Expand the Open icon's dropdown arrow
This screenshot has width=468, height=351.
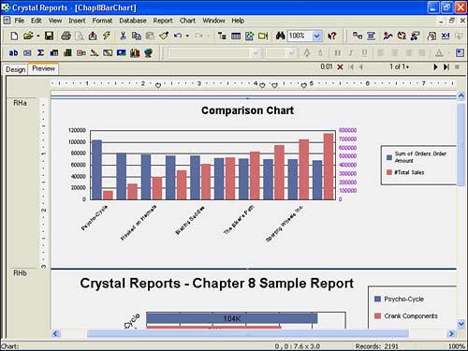tap(38, 36)
